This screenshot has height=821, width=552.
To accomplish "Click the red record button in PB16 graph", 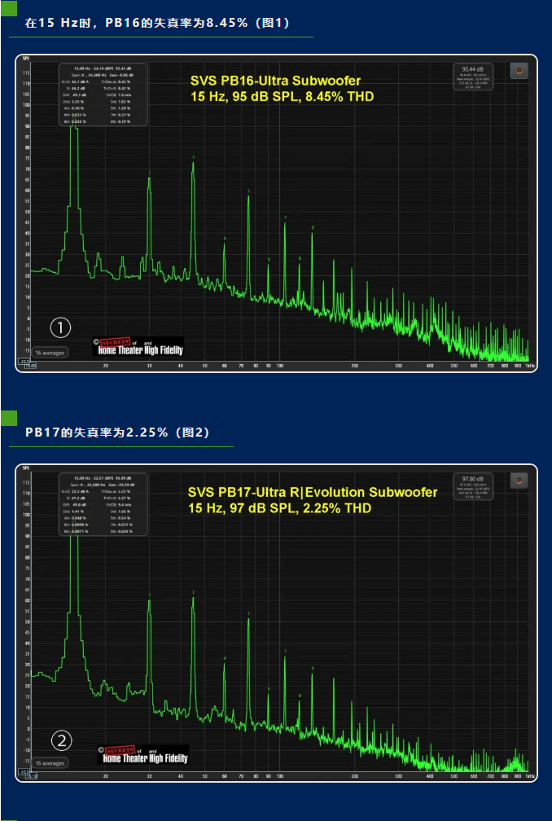I will 519,71.
